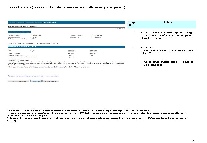The image size is (207, 143).
Task: Click the 'Step No' table header
Action: [x=132, y=24]
